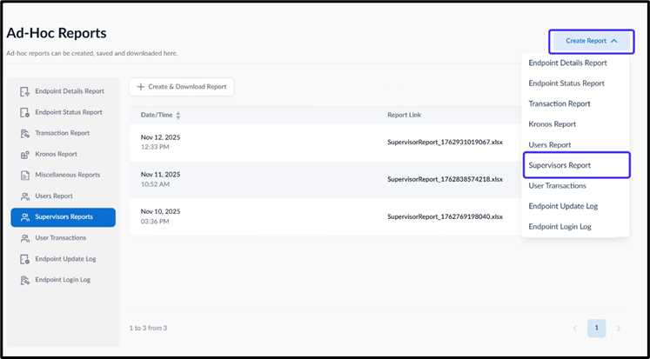
Task: Choose Supervisors Report from dropdown menu
Action: coord(577,165)
